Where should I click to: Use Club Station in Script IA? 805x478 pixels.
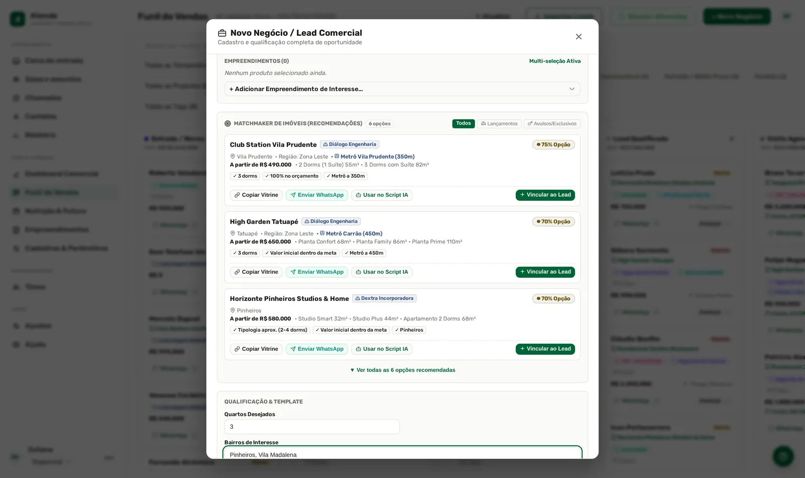click(382, 195)
